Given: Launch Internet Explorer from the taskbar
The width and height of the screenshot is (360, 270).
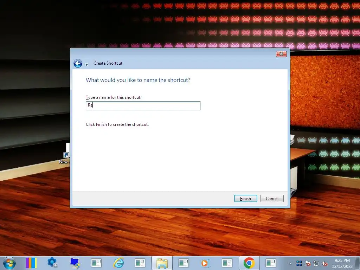Looking at the screenshot, I should (118, 263).
